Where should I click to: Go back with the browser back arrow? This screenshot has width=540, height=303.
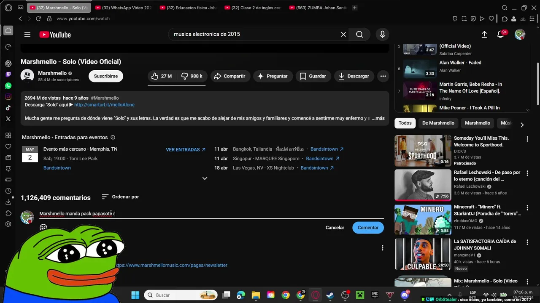coord(20,19)
